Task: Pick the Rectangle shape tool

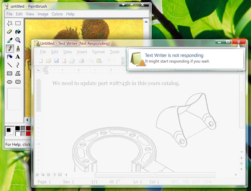Action: tap(10, 73)
